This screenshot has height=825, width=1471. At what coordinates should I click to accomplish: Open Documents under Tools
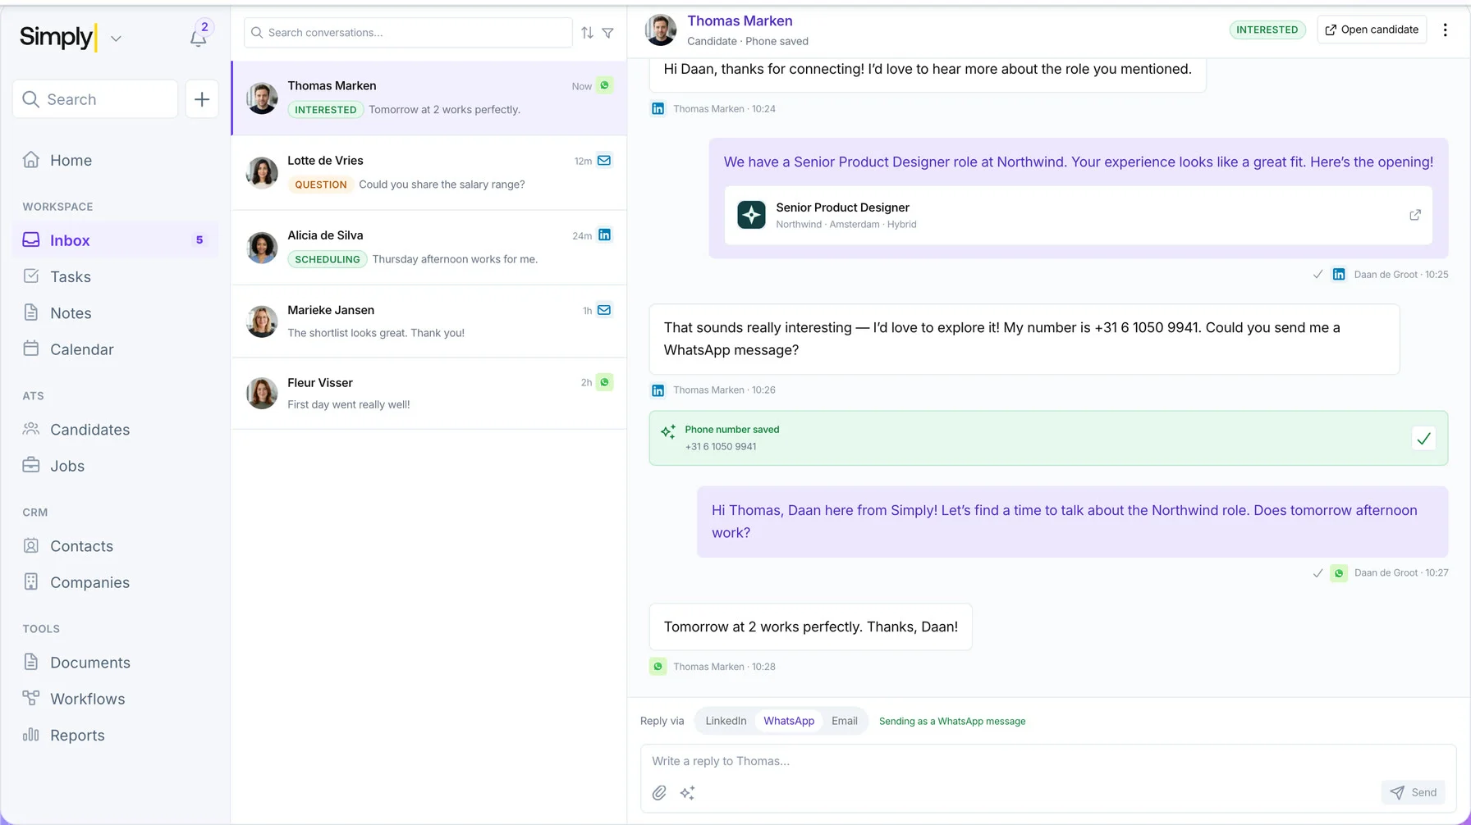(x=116, y=662)
